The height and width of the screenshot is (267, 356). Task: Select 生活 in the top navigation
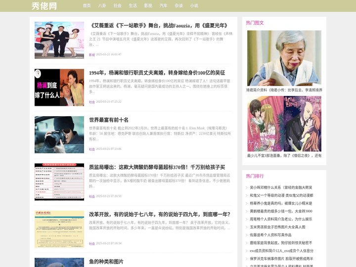(133, 5)
